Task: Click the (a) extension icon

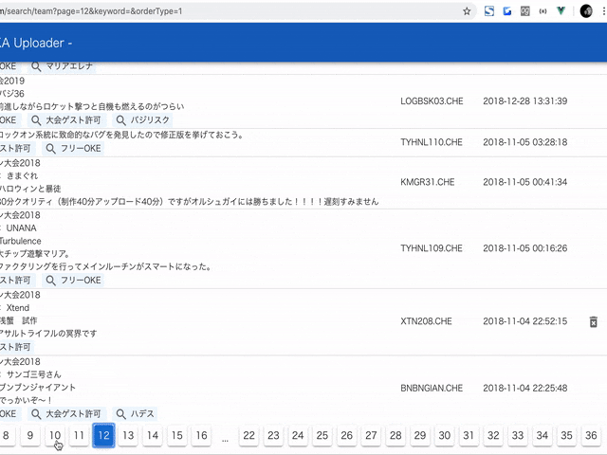Action: [543, 11]
